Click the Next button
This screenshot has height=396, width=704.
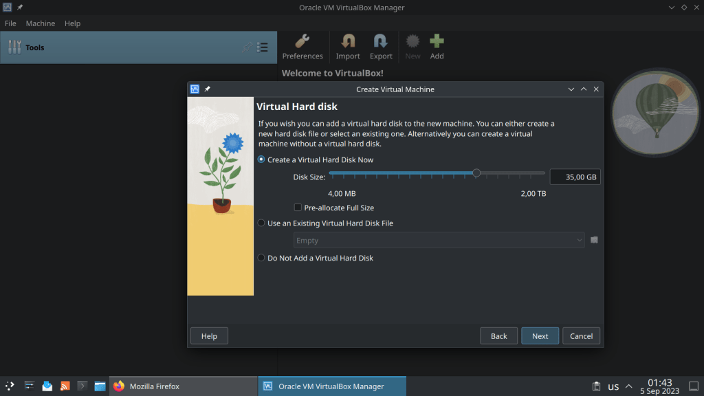(540, 336)
